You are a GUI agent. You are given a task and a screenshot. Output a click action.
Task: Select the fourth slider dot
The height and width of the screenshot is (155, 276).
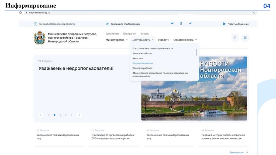pos(66,115)
